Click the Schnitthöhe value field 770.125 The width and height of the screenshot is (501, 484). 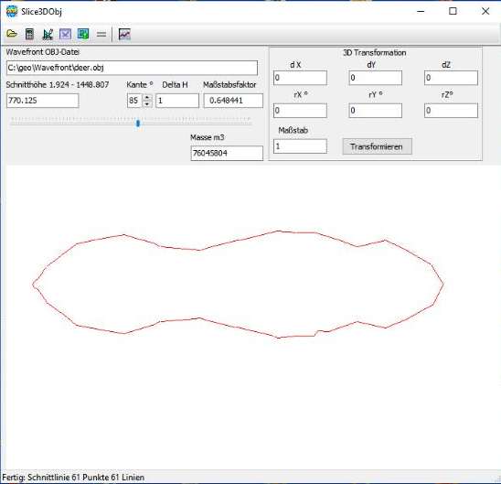tap(42, 101)
